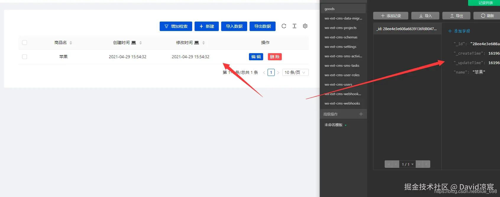
Task: Select page 1 in pagination
Action: [271, 72]
